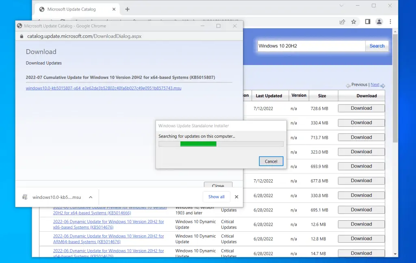Click the Search button
Screen dimensions: 416x263
pos(377,46)
